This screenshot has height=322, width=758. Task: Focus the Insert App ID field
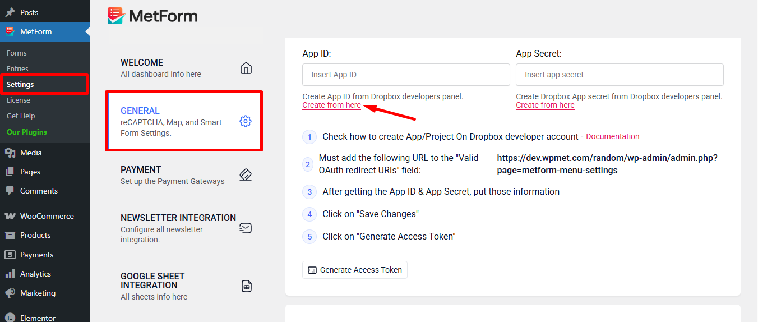tap(406, 75)
